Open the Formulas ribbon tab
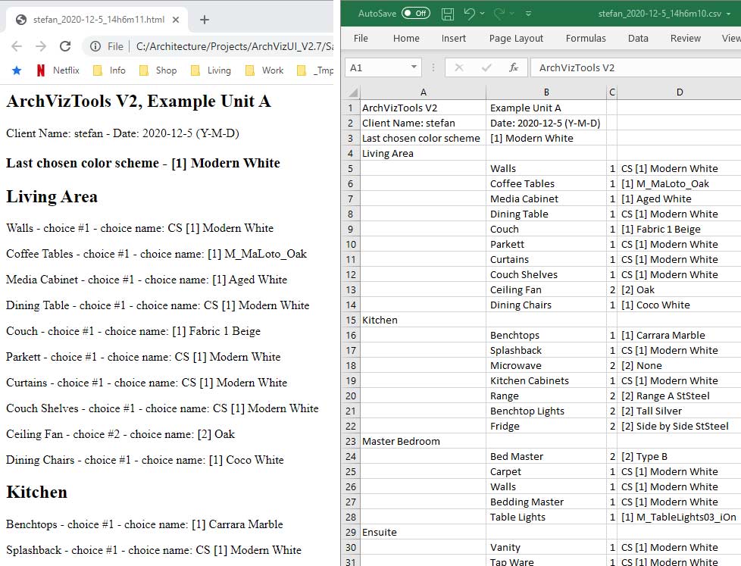 [586, 39]
